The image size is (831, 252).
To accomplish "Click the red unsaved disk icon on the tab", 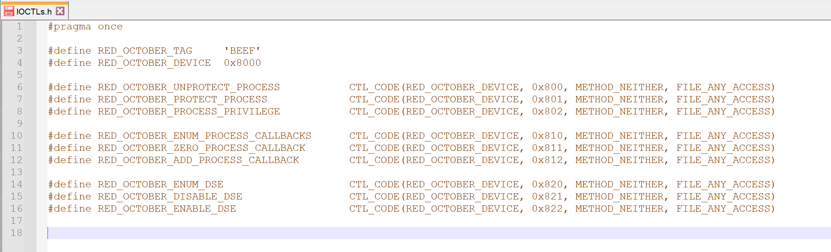I will [x=9, y=11].
